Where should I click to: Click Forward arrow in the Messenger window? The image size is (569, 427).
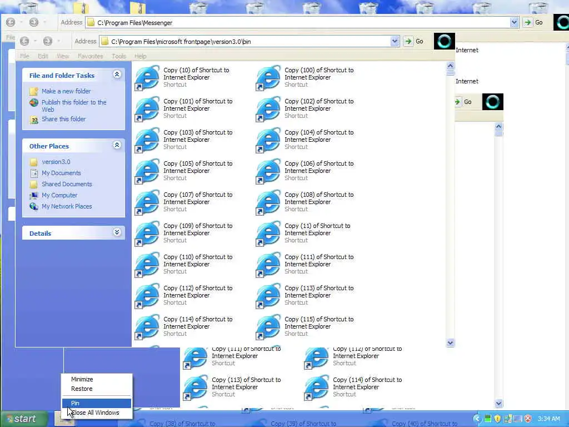[34, 22]
